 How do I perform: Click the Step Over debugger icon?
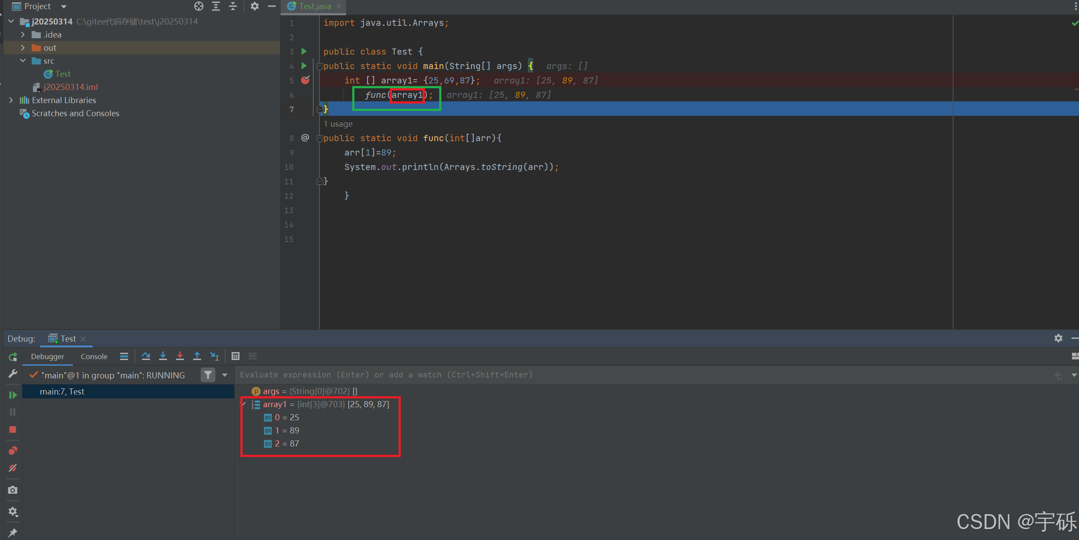pos(146,356)
